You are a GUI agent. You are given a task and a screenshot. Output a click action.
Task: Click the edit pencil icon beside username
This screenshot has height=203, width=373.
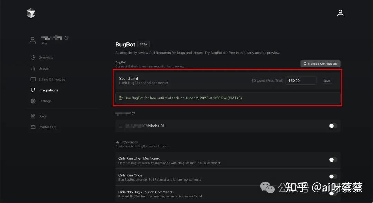[x=66, y=38]
